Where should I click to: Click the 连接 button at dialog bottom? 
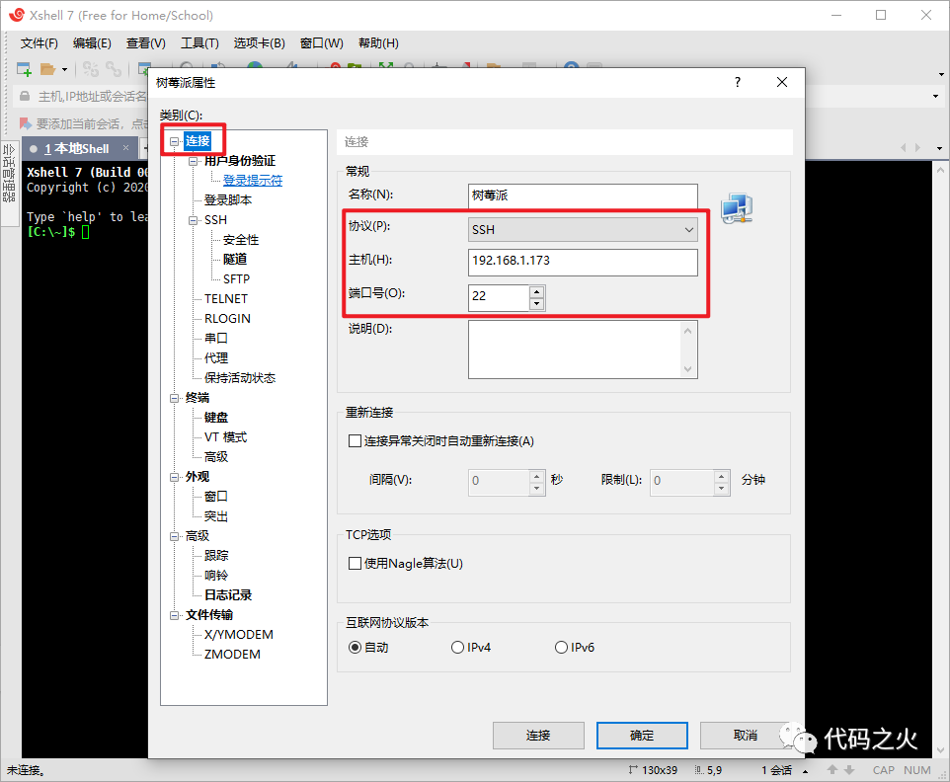(538, 736)
